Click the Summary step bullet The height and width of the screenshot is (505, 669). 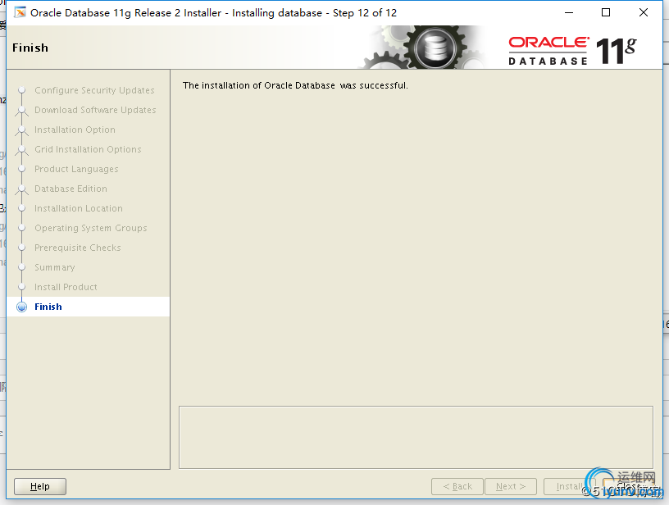[22, 267]
